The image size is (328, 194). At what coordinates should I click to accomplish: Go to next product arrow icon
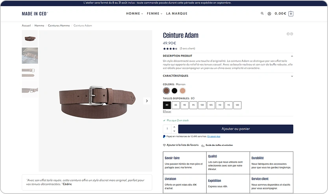[292, 34]
